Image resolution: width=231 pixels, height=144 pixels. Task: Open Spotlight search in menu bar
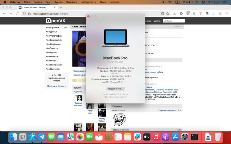click(x=198, y=2)
